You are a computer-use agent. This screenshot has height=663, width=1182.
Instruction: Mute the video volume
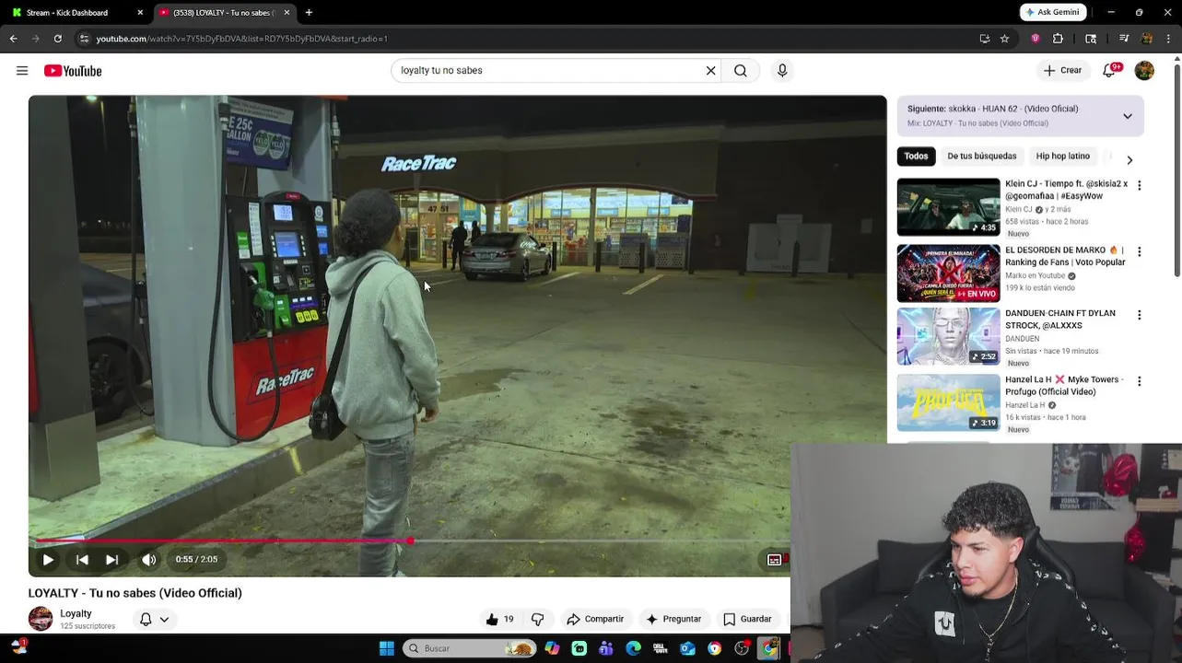[148, 559]
